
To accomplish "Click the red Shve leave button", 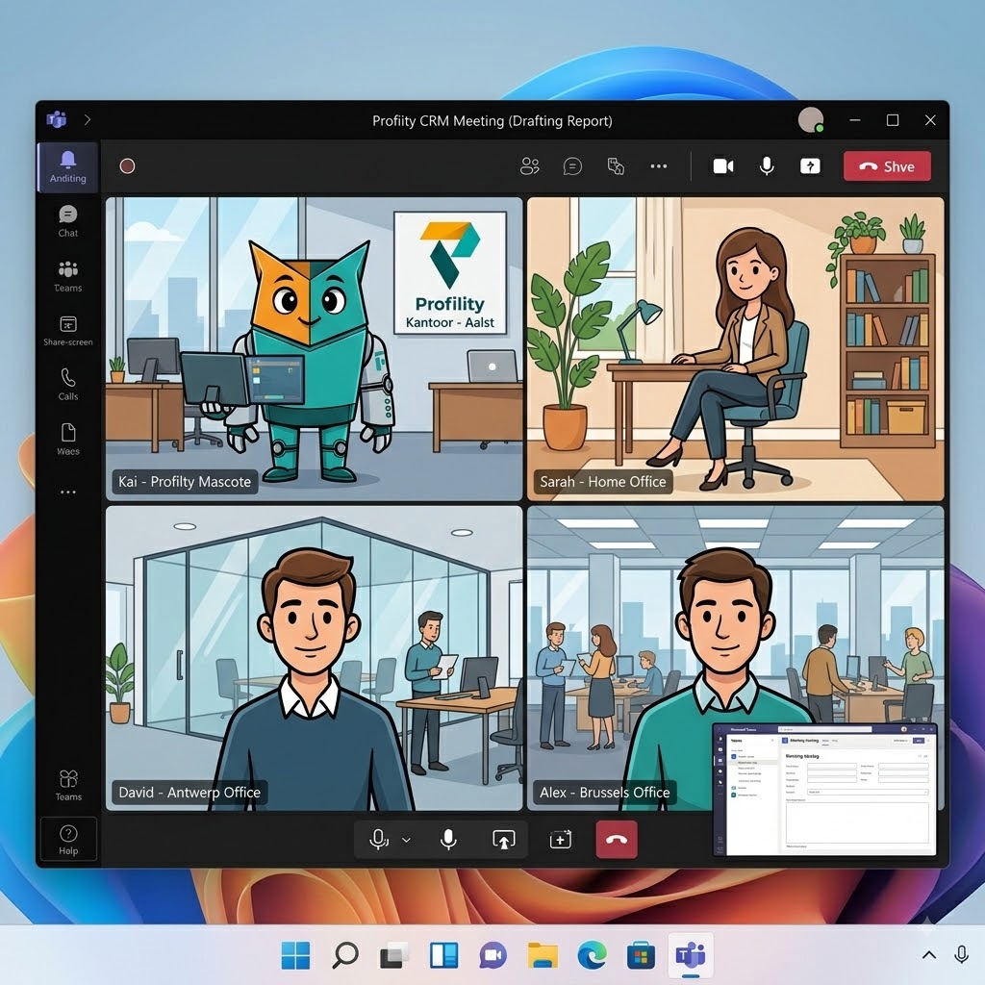I will (x=887, y=166).
